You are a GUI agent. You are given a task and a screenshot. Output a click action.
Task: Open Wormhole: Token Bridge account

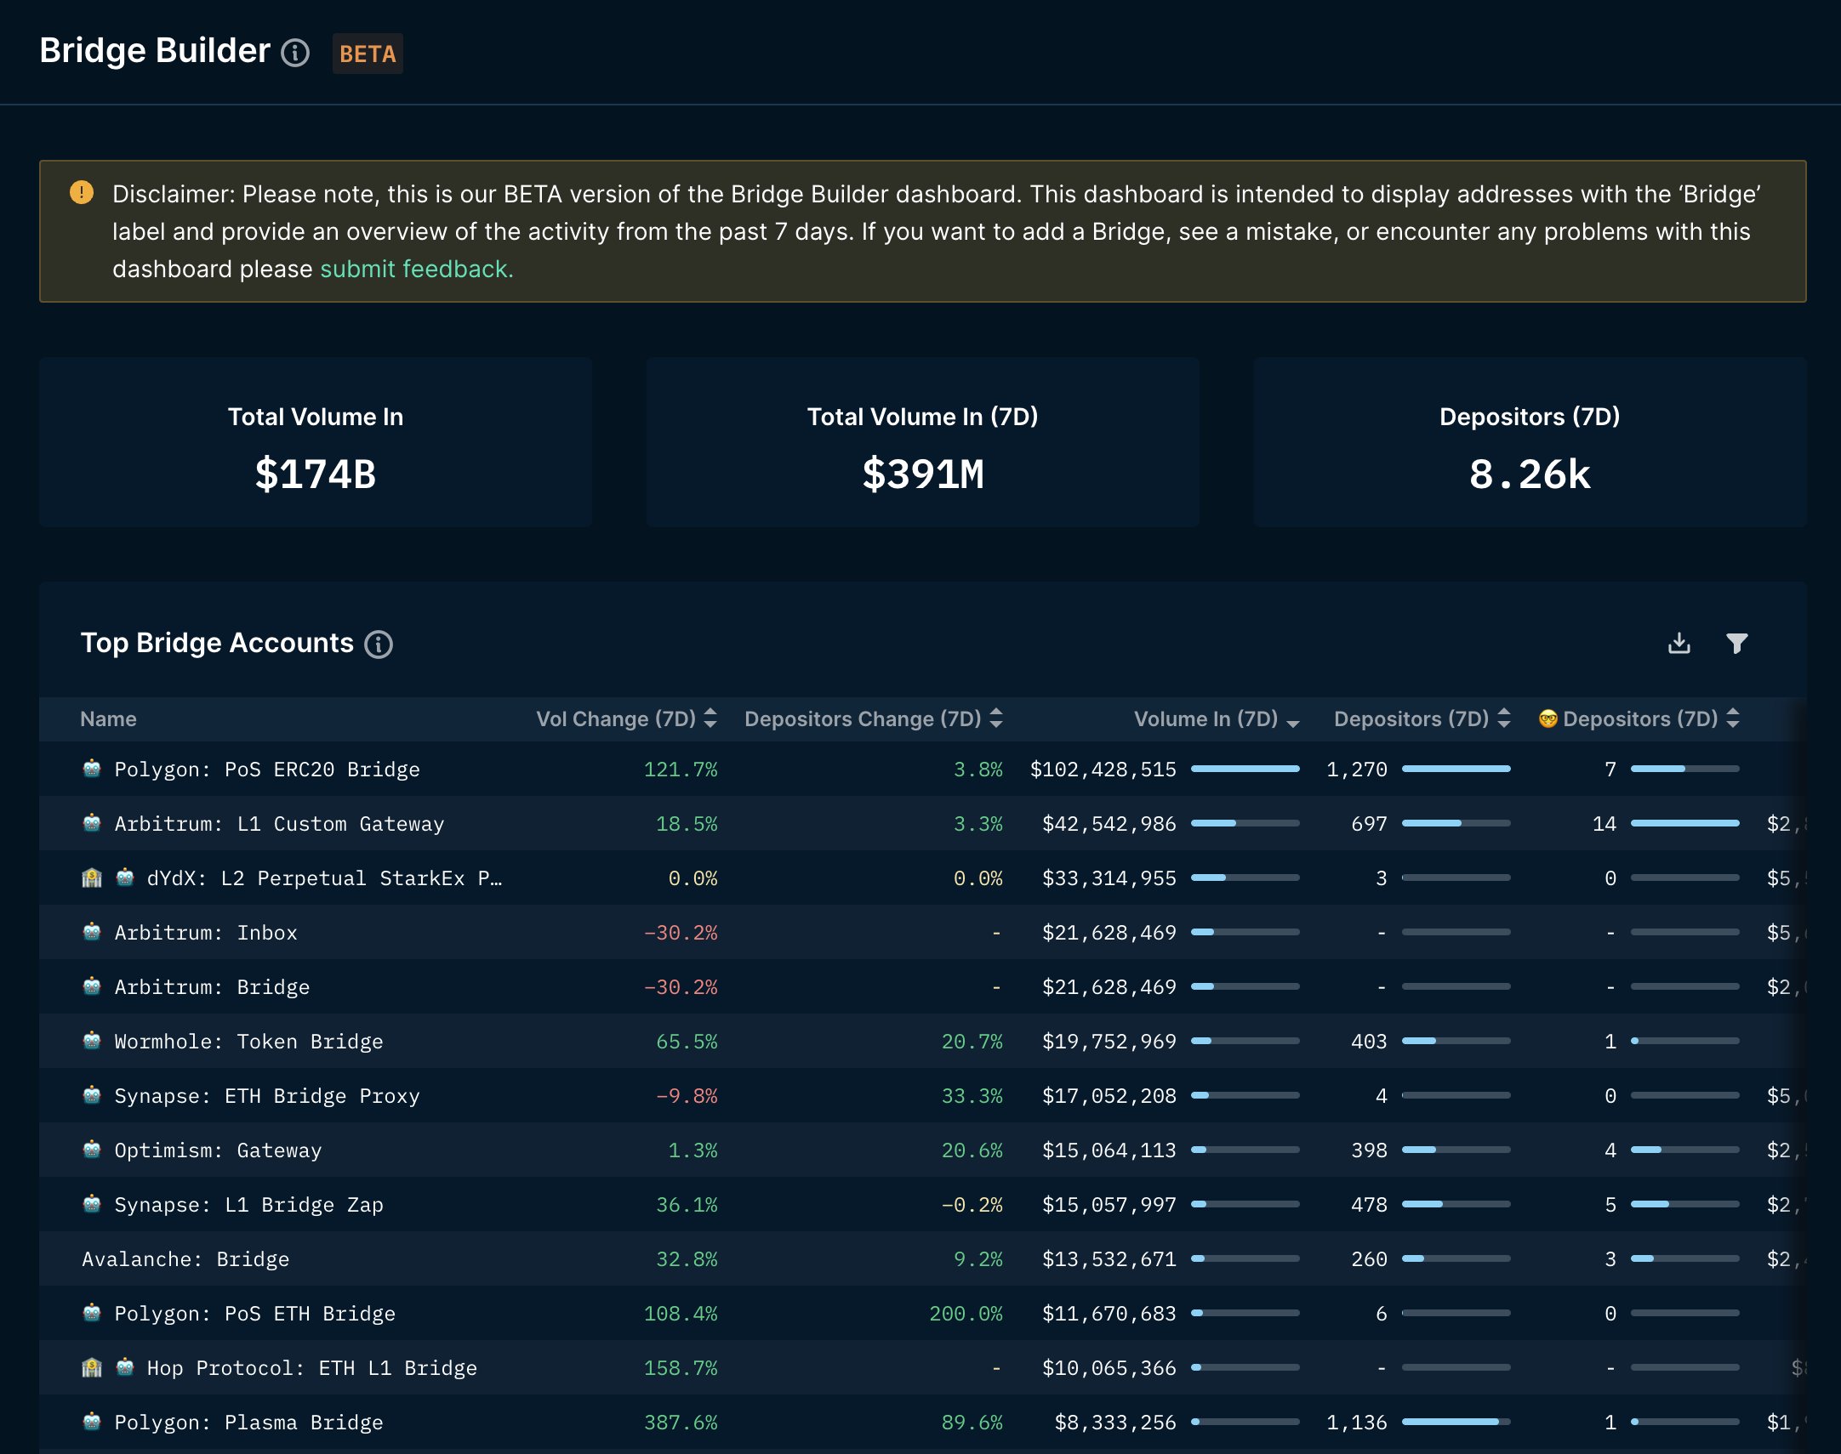point(248,1042)
